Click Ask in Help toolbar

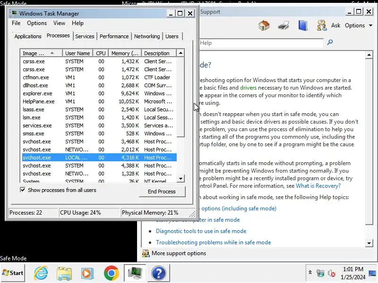click(335, 25)
